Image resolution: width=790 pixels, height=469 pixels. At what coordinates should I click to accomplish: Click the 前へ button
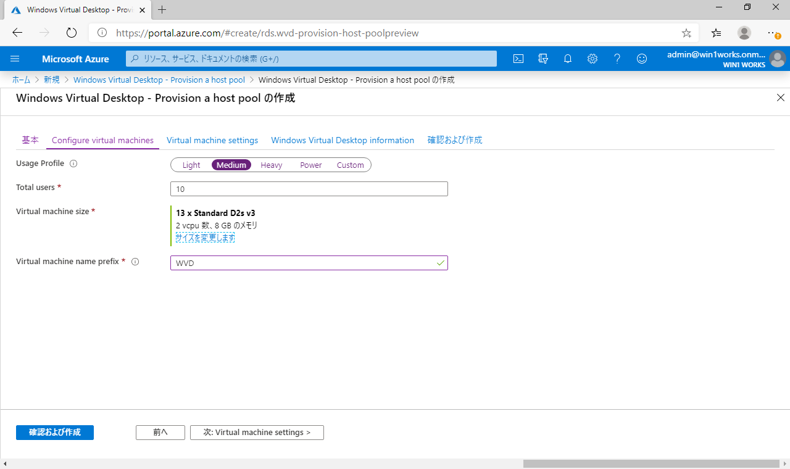click(x=160, y=432)
